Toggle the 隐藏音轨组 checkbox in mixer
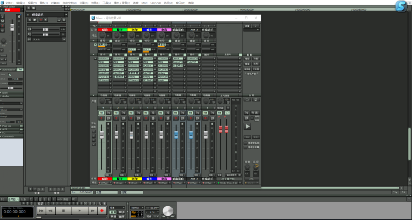 click(x=245, y=143)
